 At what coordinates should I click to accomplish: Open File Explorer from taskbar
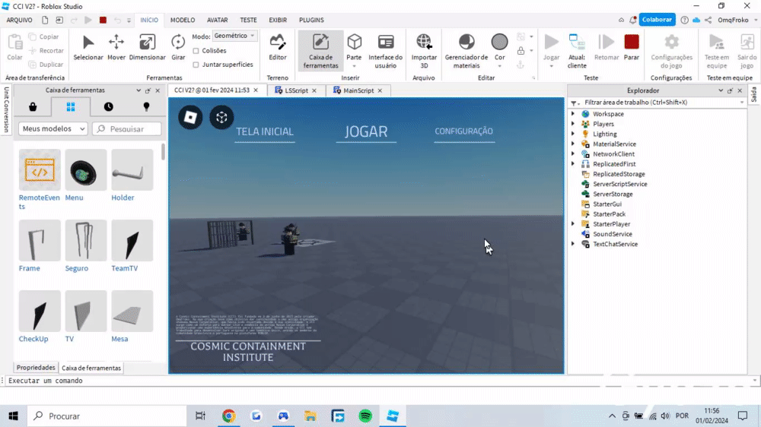(x=310, y=416)
